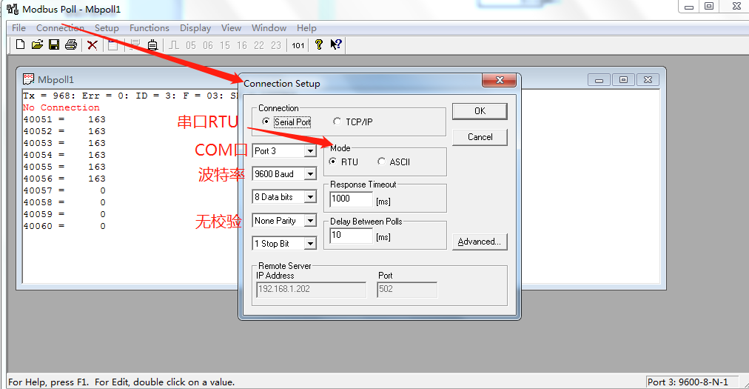Click the red X delete toolbar icon
The height and width of the screenshot is (389, 749).
(x=93, y=45)
